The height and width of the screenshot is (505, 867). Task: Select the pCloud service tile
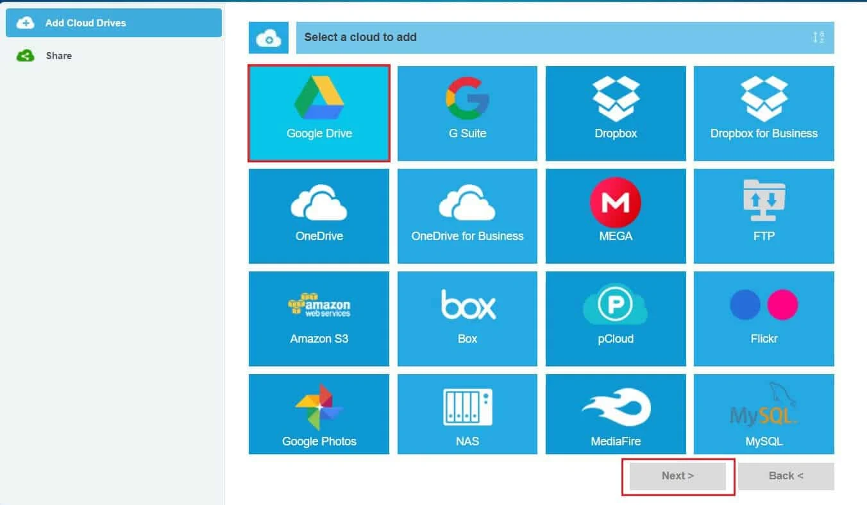click(x=615, y=318)
